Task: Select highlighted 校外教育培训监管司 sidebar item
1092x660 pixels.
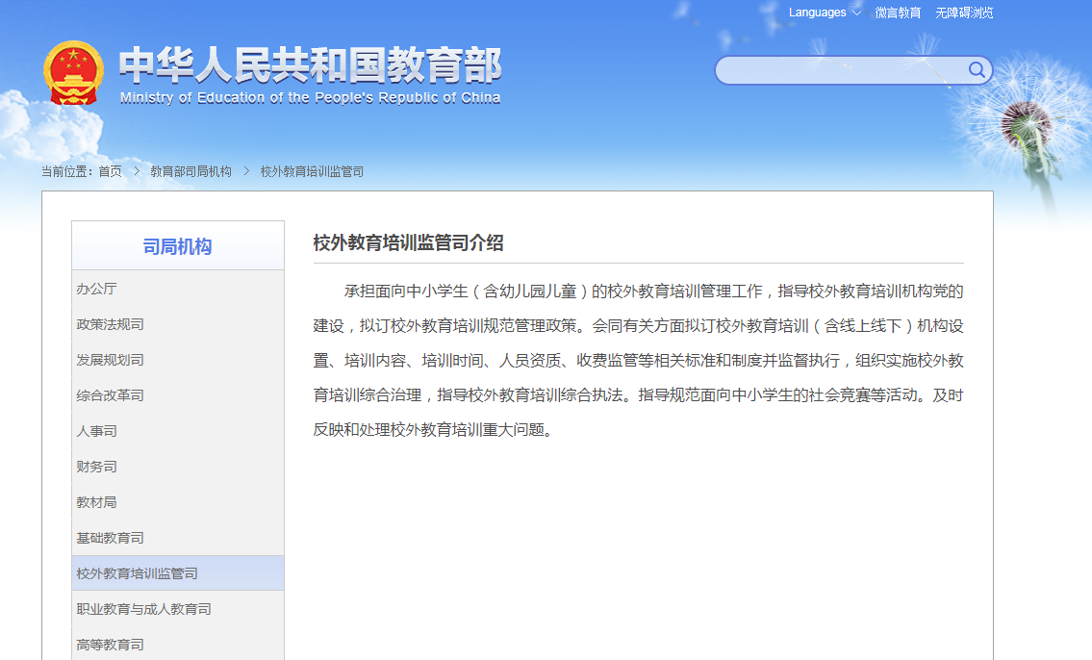Action: pyautogui.click(x=138, y=573)
